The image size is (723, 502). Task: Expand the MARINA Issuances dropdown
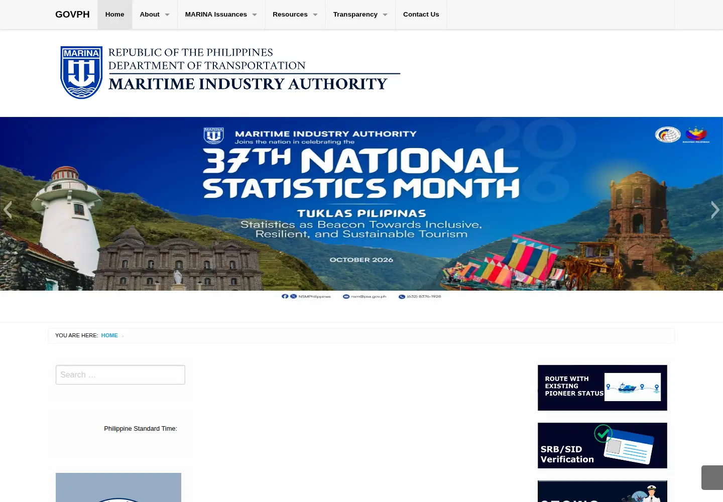(x=221, y=15)
